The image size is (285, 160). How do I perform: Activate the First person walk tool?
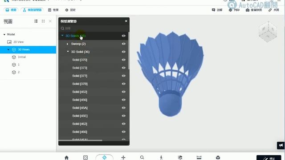[x=161, y=157]
